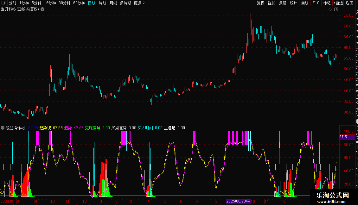Image resolution: width=358 pixels, height=205 pixels.
Task: Click the 当升科技(日线.前复权) chart title
Action: pos(20,9)
